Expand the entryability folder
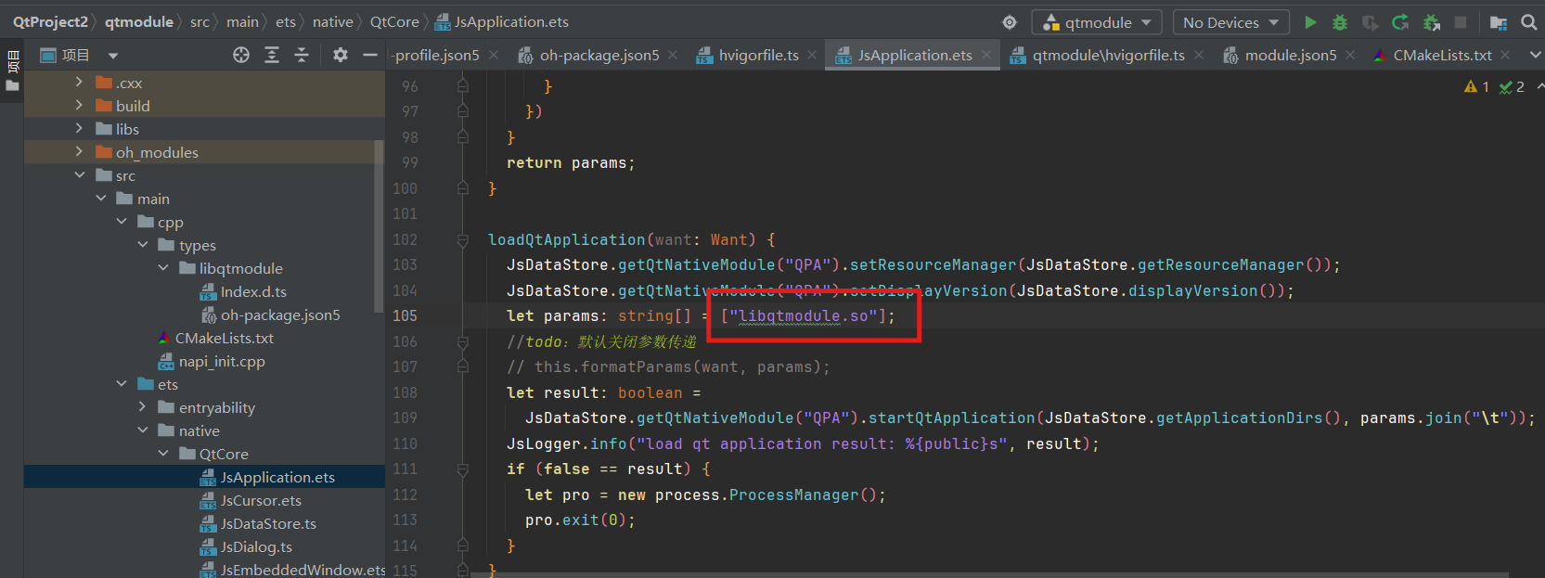Image resolution: width=1545 pixels, height=578 pixels. click(x=142, y=407)
